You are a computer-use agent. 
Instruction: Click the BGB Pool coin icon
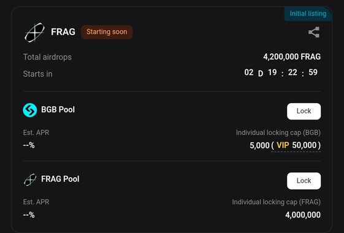(30, 110)
